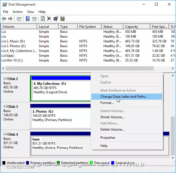
Task: Click the disk settings wizard toolbar icon
Action: (62, 19)
